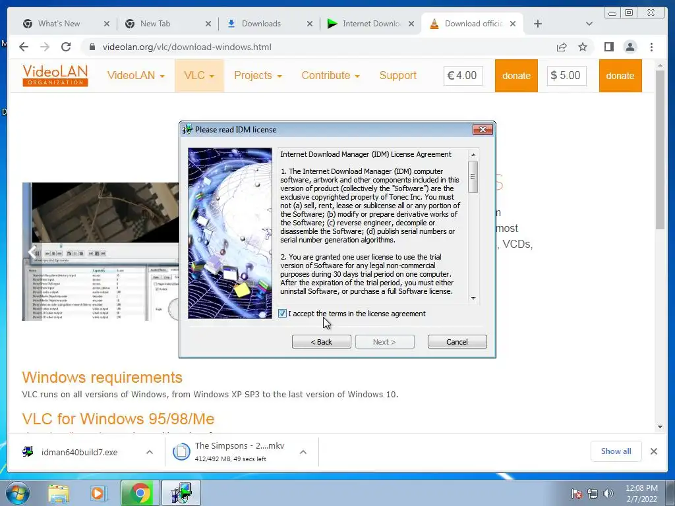The height and width of the screenshot is (506, 675).
Task: Click the page vertical scrollbar
Action: [x=660, y=148]
